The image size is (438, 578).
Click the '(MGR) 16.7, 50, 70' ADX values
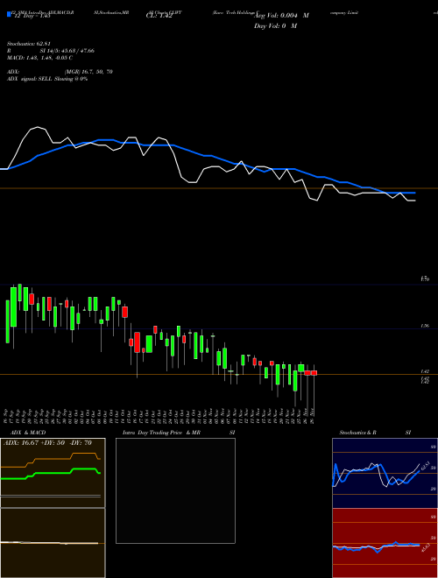pyautogui.click(x=88, y=72)
